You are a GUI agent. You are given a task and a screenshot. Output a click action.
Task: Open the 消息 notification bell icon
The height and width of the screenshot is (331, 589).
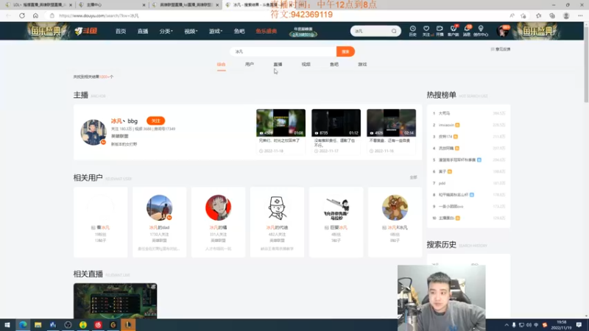click(x=467, y=31)
